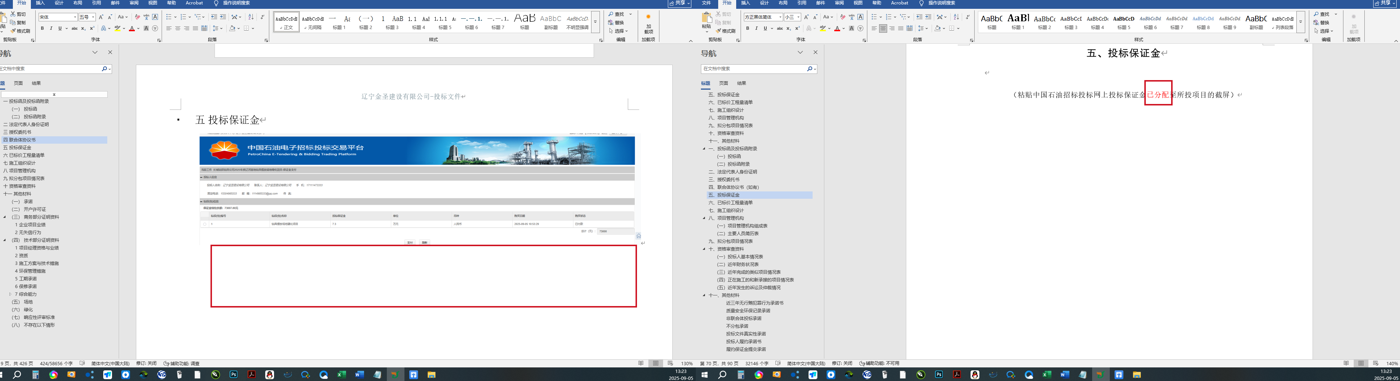Select 六、已标价工程量清单 in right navigation pane

730,203
